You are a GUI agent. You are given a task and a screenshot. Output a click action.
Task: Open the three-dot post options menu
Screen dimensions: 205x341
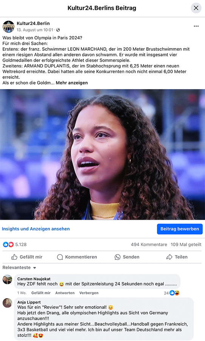click(x=196, y=26)
